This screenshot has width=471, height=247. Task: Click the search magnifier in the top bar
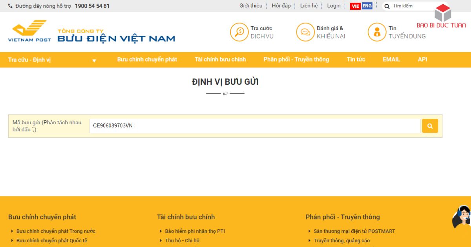[387, 6]
